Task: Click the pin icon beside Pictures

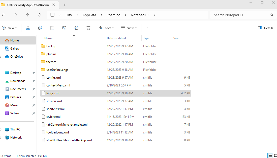Action: (x=34, y=97)
